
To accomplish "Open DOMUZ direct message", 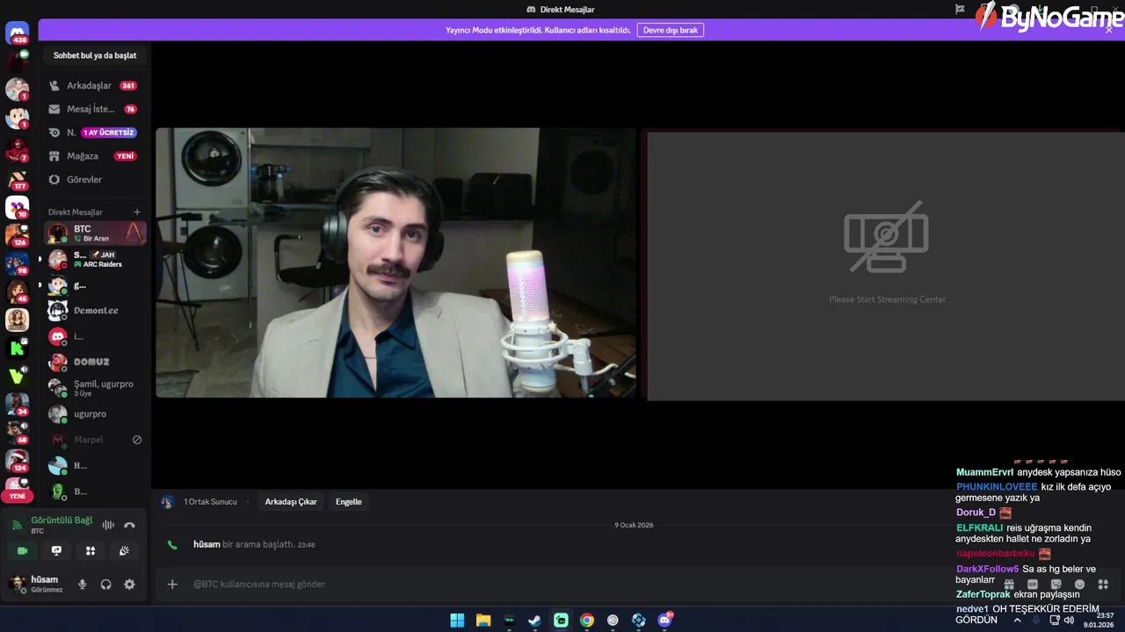I will (95, 362).
